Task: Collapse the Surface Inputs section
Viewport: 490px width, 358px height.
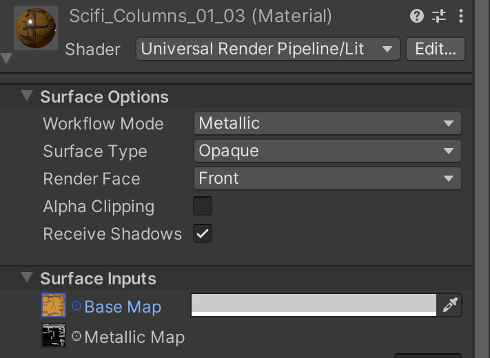Action: 27,278
